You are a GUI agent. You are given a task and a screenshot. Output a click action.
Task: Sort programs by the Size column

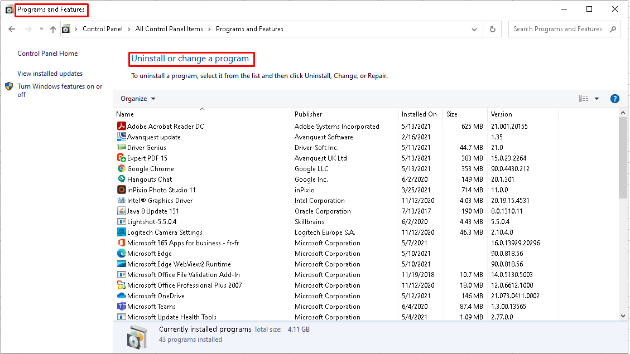(x=465, y=114)
